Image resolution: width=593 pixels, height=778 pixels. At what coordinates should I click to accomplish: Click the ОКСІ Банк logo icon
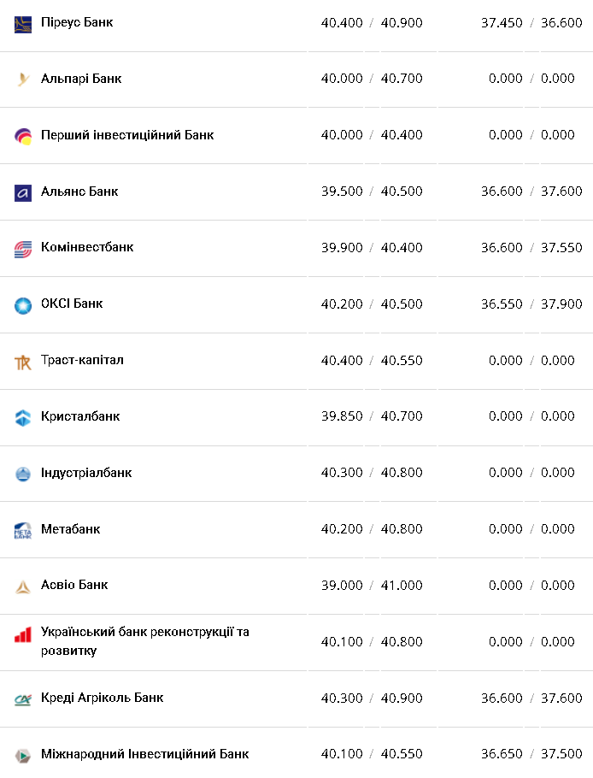23,305
